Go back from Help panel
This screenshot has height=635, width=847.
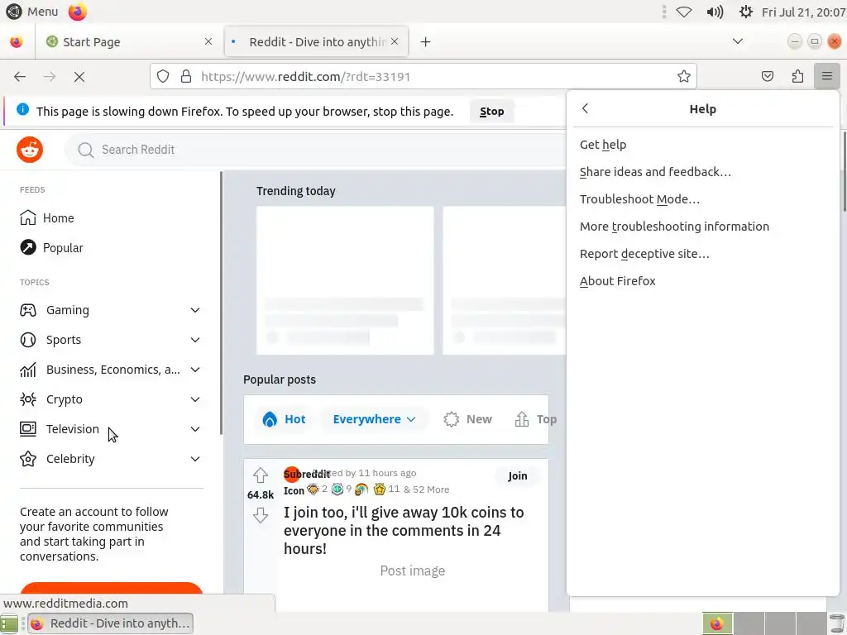pyautogui.click(x=585, y=108)
